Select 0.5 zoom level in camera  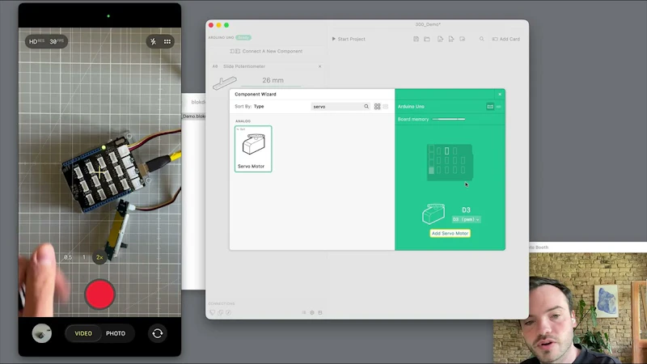click(x=68, y=257)
